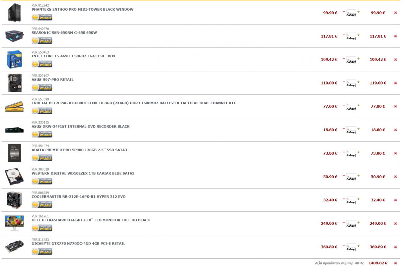This screenshot has width=403, height=269.
Task: Delete Gigabyte GTX770 graphics card item
Action: pyautogui.click(x=395, y=247)
